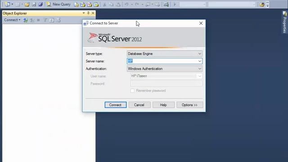Click the Navigate Backward toolbar icon
288x162 pixels.
(x=148, y=4)
